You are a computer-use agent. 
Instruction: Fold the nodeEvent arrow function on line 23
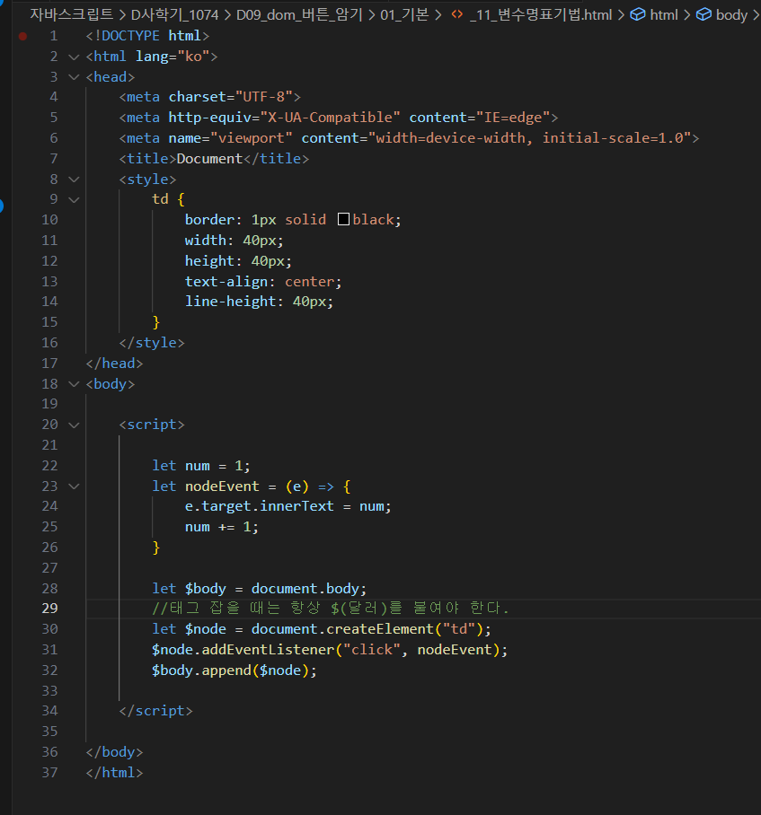click(x=74, y=486)
